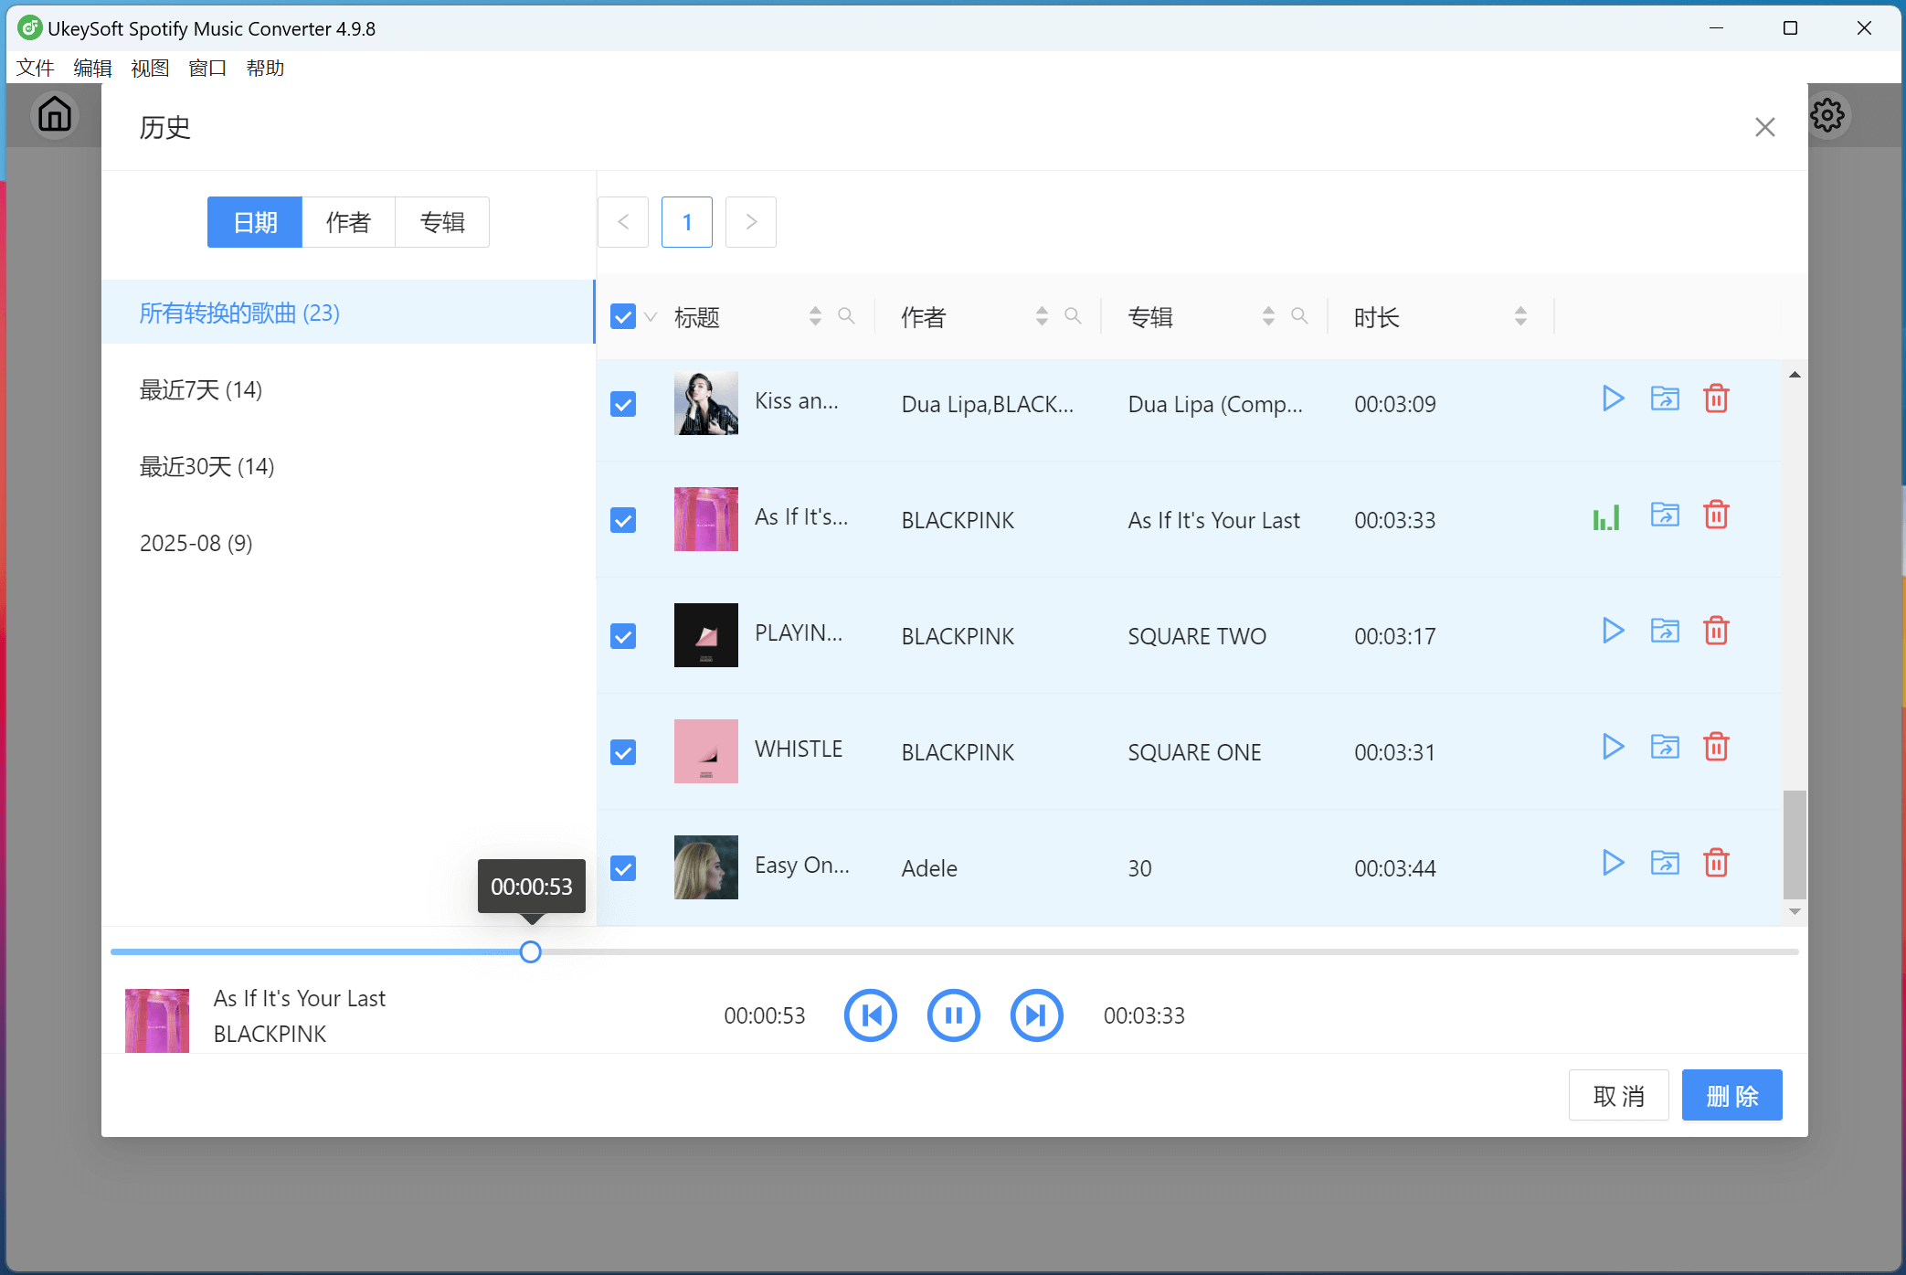This screenshot has width=1906, height=1275.
Task: Search by title magnifier icon
Action: [846, 316]
